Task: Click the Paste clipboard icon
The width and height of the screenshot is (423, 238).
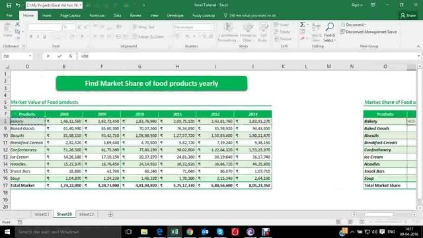Action: click(x=7, y=28)
